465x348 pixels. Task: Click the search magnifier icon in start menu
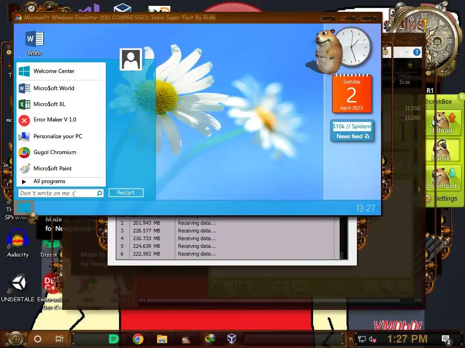tap(99, 193)
